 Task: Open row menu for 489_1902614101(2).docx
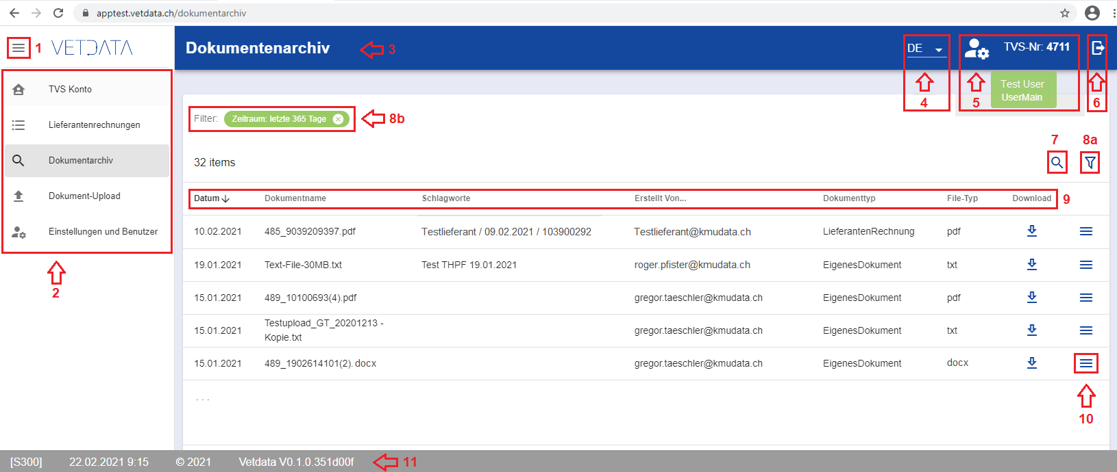coord(1085,363)
